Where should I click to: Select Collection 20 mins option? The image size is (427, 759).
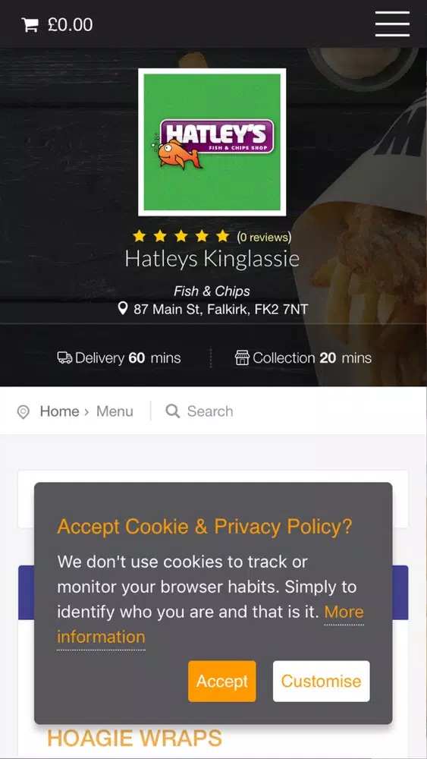303,357
